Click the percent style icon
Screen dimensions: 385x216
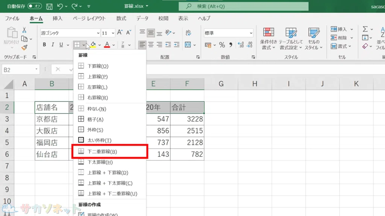pyautogui.click(x=222, y=45)
